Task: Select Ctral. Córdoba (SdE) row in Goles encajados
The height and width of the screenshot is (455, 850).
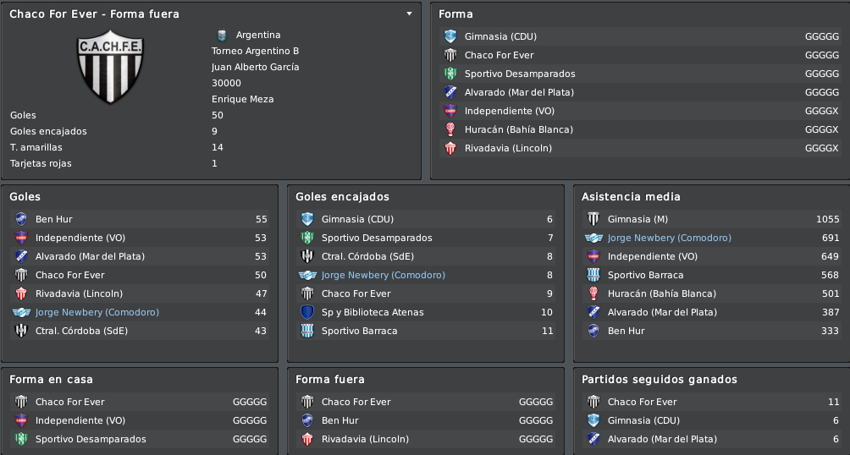Action: 426,257
